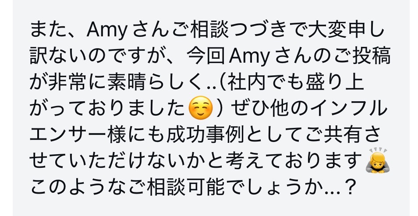Screen dimensions: 418x216
Task: Click the word 素晴らしく in the third line
Action: (155, 82)
